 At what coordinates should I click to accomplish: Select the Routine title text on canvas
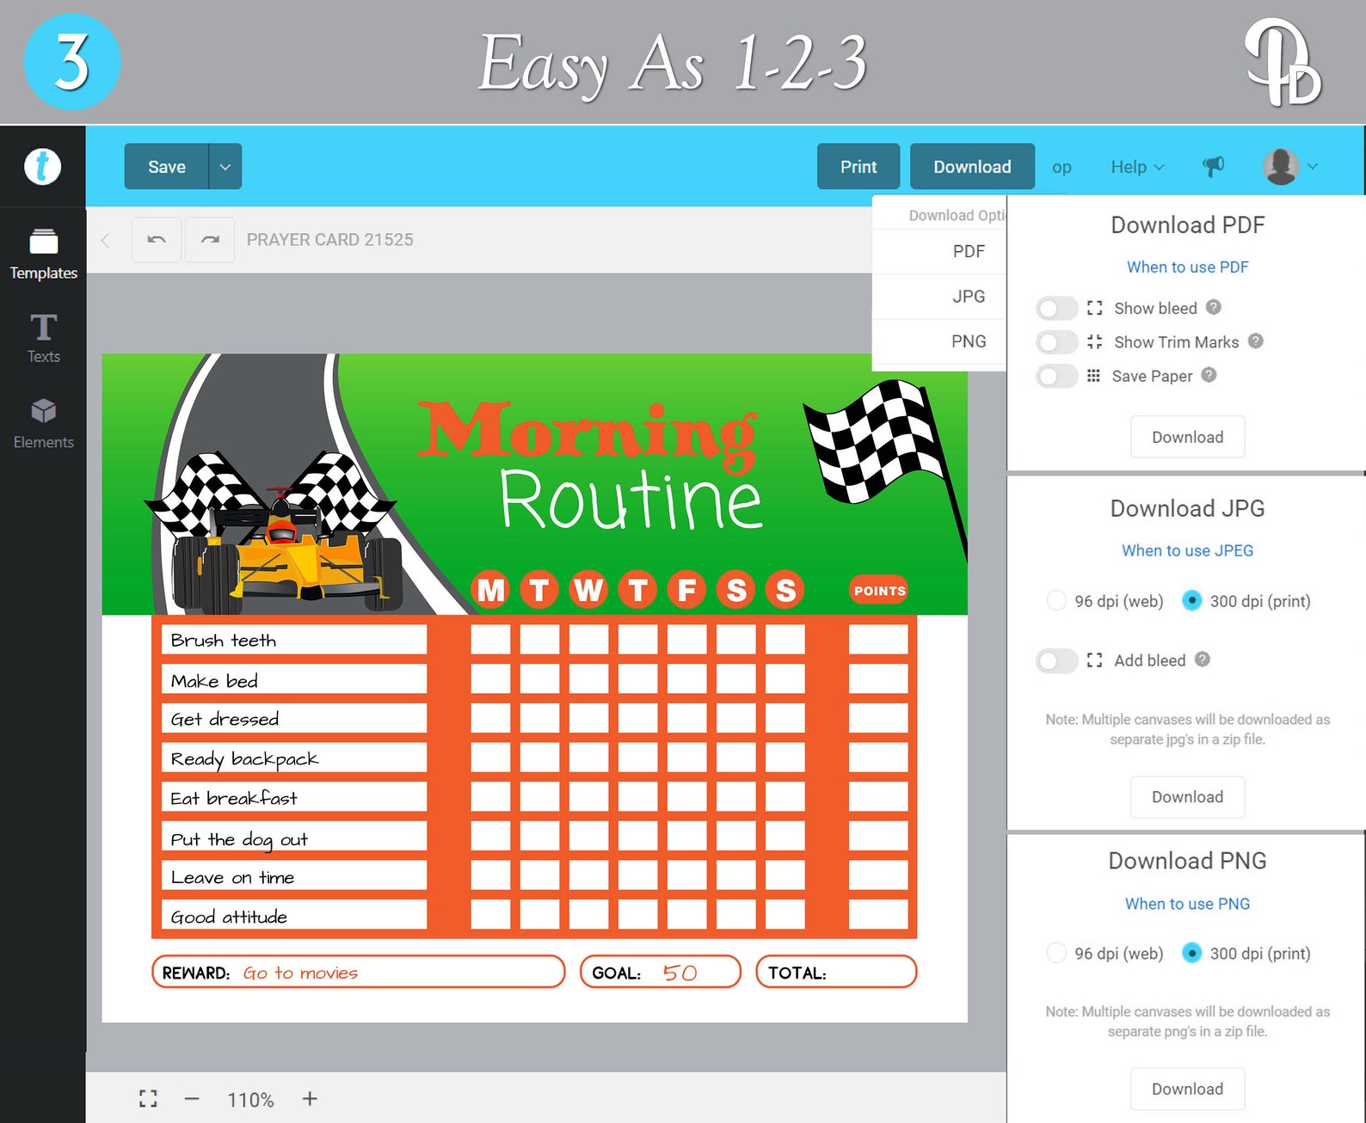coord(631,499)
